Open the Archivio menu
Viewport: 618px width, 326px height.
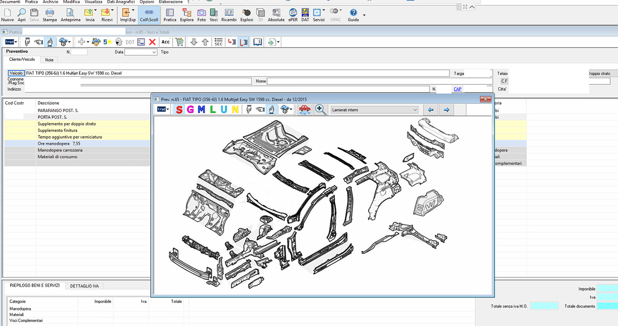point(50,2)
